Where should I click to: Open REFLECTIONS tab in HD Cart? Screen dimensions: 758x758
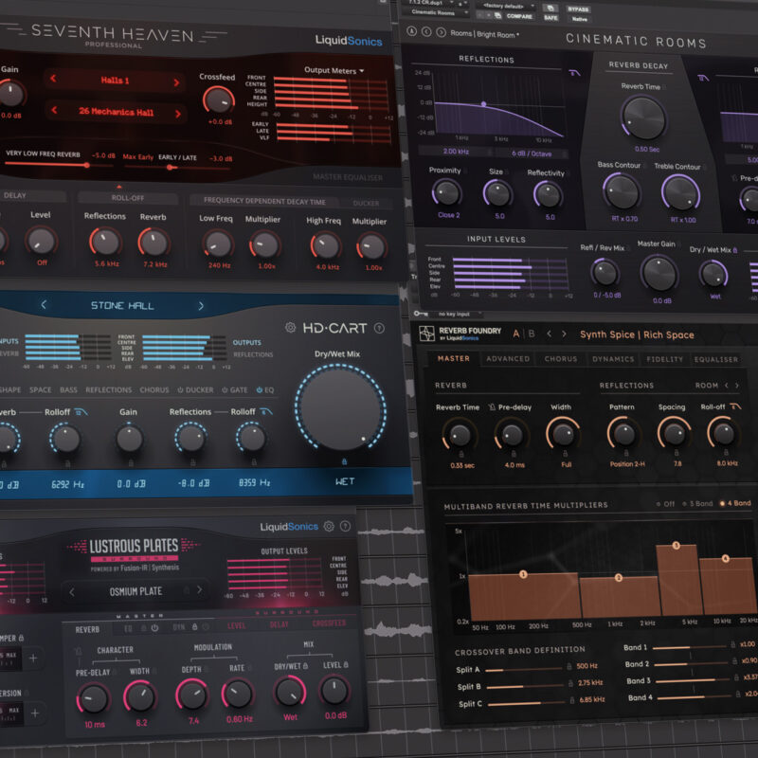click(x=109, y=389)
